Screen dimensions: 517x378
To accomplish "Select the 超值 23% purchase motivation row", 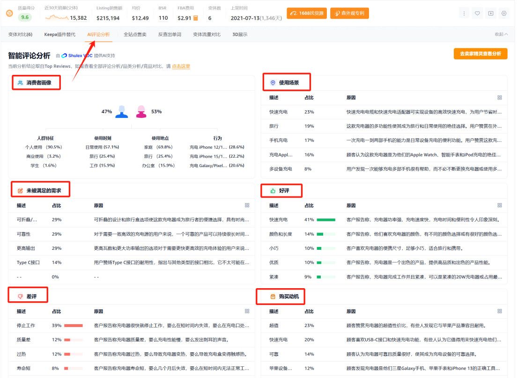I will (384, 326).
